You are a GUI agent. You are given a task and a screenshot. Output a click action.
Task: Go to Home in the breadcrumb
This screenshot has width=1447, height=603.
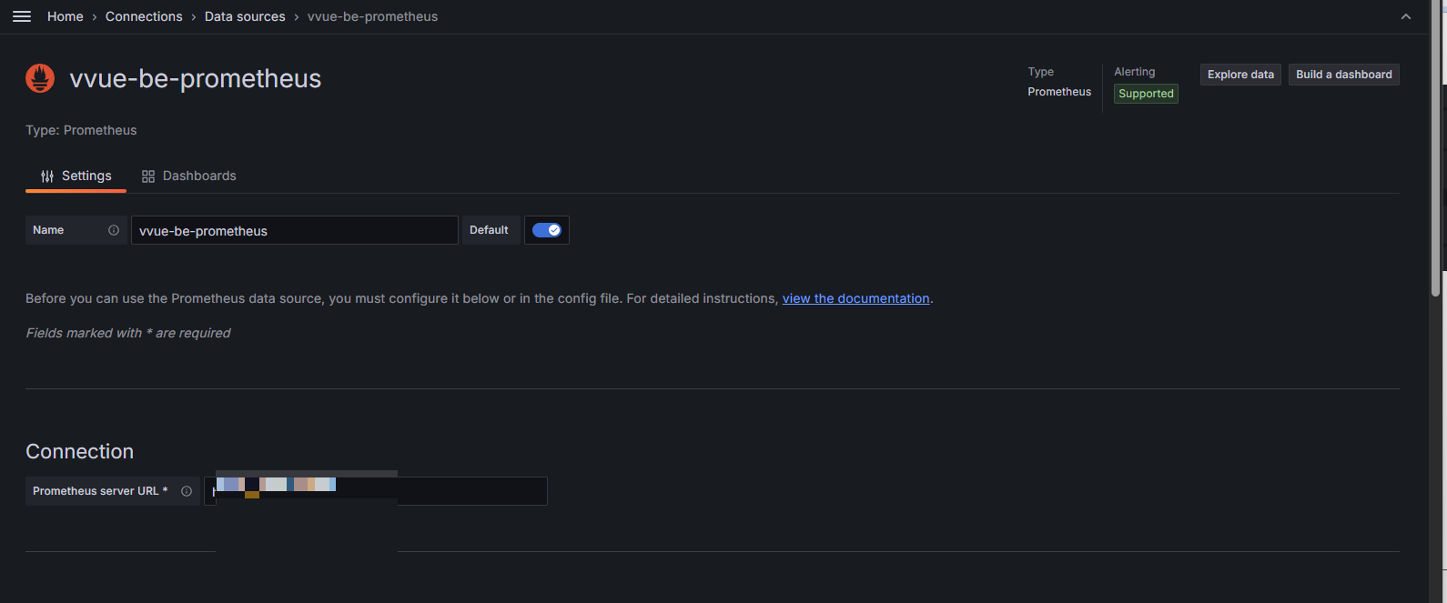(66, 16)
